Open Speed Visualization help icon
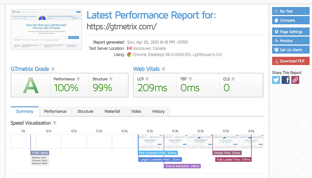Screen dimensions: 312x178 [x=55, y=123]
